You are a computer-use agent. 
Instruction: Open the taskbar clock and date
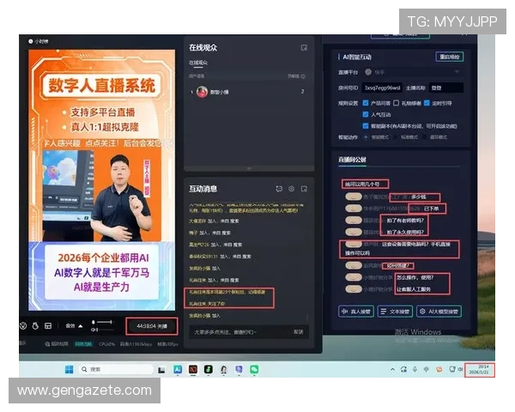pyautogui.click(x=479, y=370)
